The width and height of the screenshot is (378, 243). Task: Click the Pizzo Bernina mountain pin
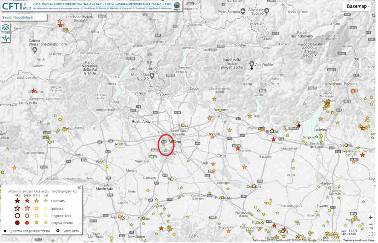click(243, 10)
